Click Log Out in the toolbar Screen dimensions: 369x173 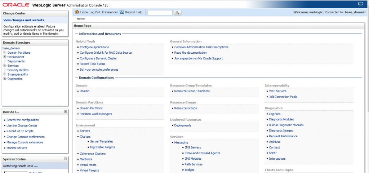point(95,12)
